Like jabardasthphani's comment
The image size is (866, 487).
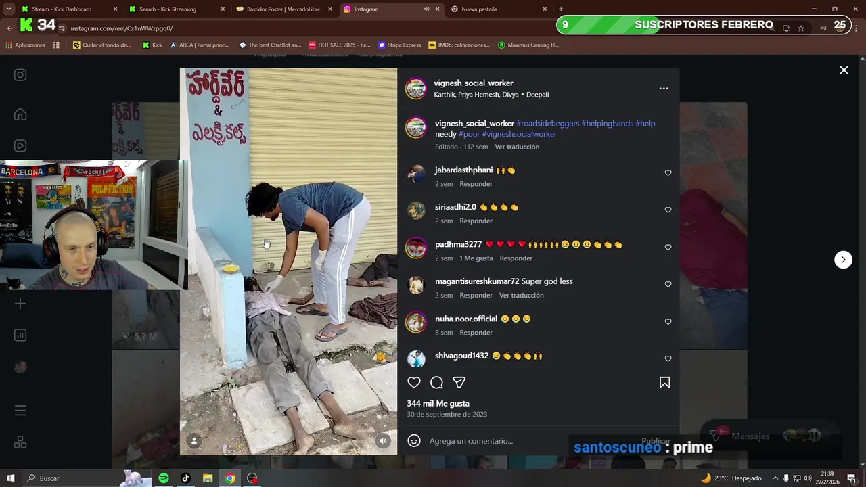coord(668,173)
